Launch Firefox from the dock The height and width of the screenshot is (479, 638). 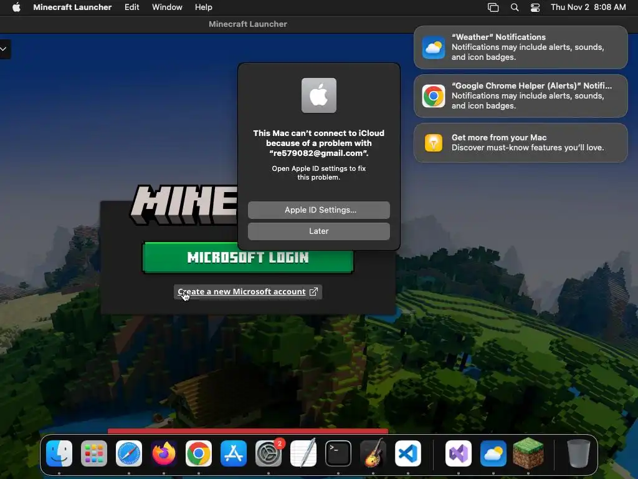[164, 453]
